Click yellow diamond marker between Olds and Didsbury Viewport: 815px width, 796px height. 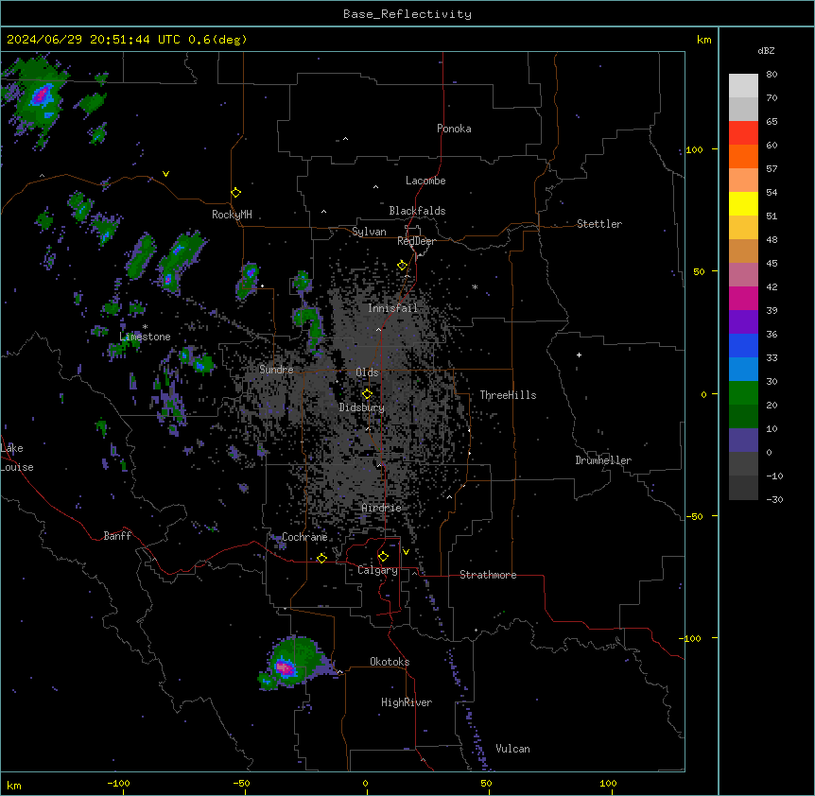pos(367,394)
